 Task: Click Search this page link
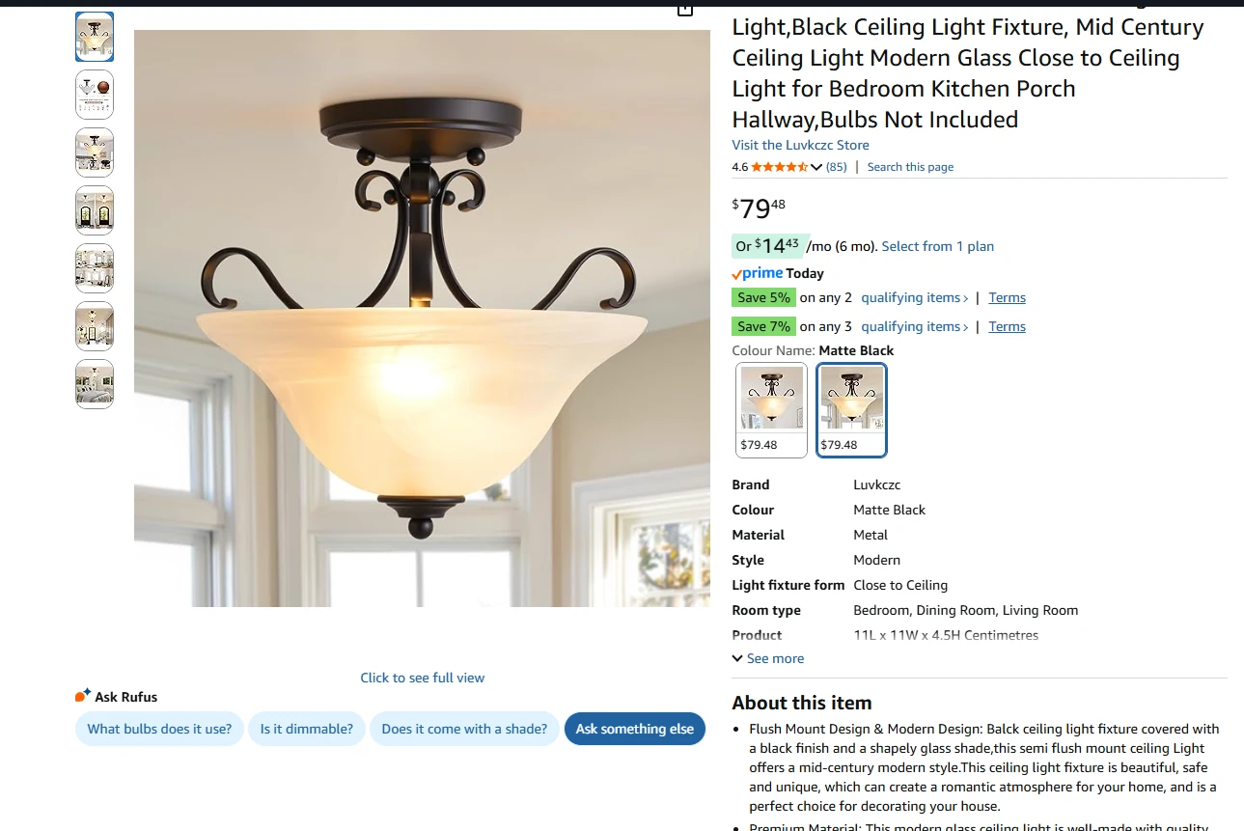click(x=910, y=167)
